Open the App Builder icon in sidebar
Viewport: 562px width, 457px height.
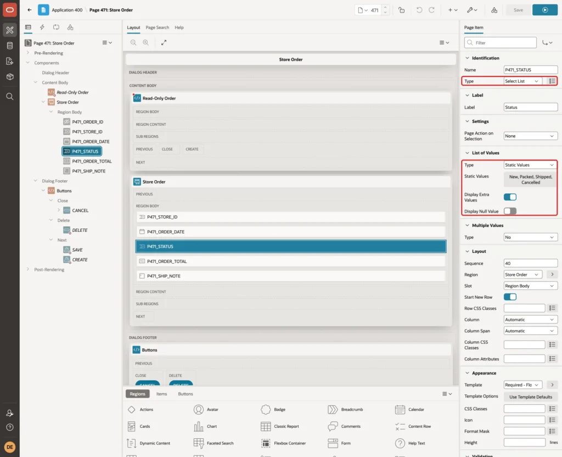pyautogui.click(x=10, y=30)
